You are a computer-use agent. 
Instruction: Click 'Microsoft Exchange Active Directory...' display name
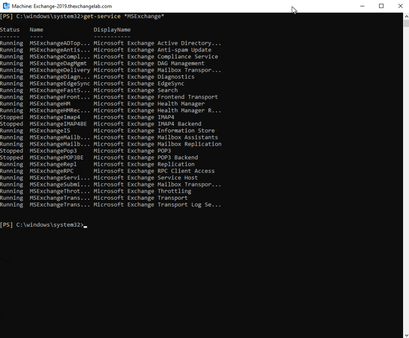pos(157,43)
